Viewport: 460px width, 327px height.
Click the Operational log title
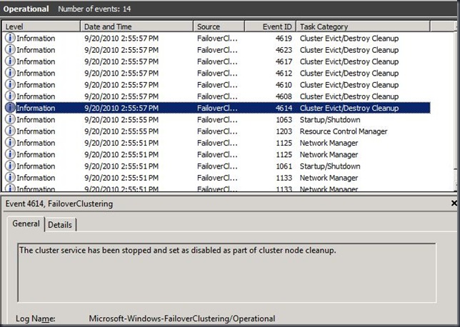point(26,9)
